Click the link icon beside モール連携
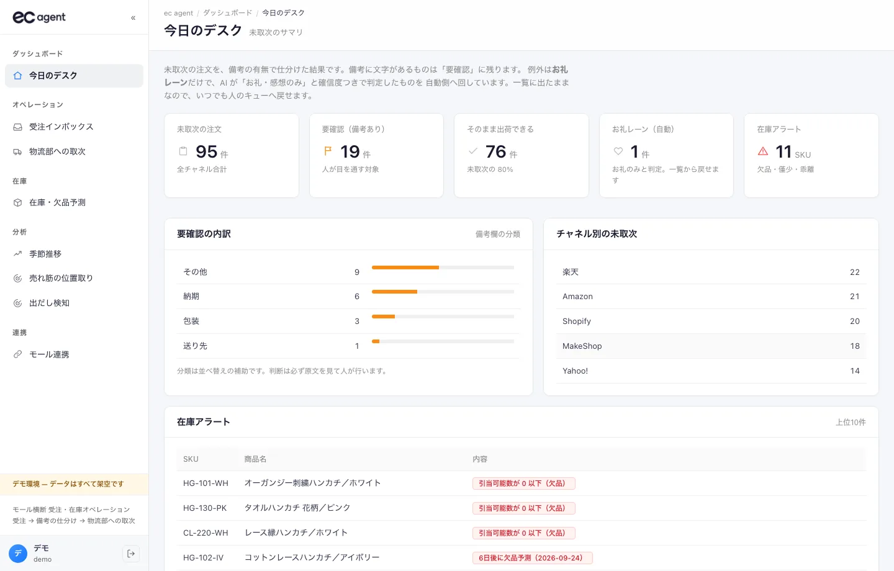 (18, 354)
